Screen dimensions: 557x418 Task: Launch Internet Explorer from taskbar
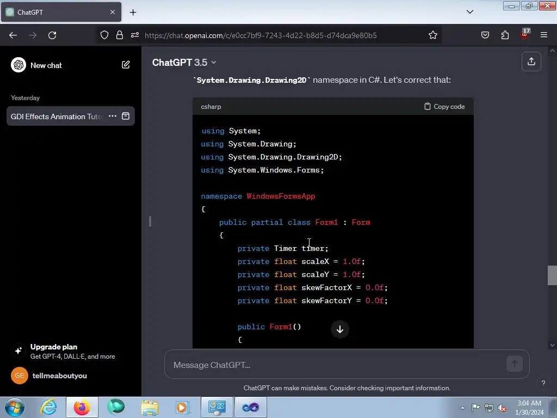(48, 407)
